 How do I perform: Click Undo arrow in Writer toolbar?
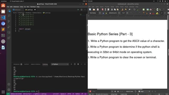(126, 9)
